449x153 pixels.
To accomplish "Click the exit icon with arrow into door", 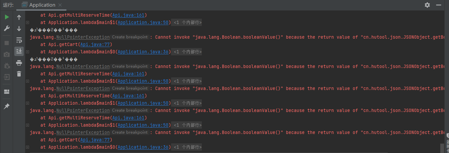I will coord(7,77).
